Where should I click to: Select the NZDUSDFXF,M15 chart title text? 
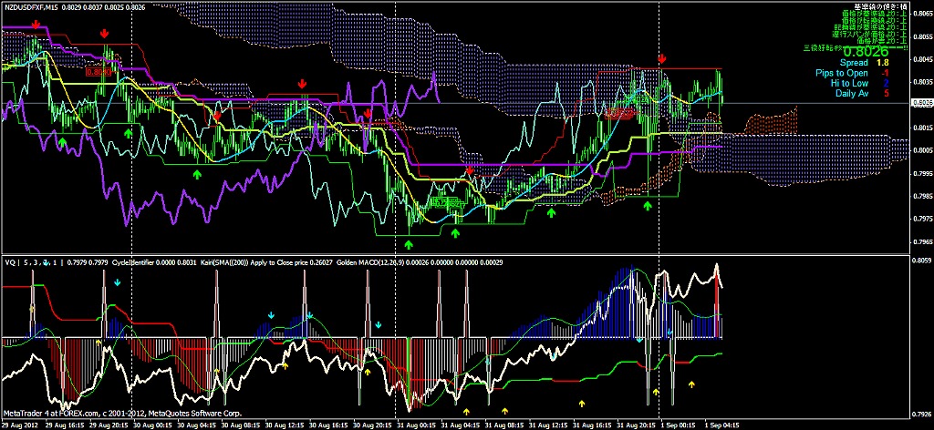(28, 5)
